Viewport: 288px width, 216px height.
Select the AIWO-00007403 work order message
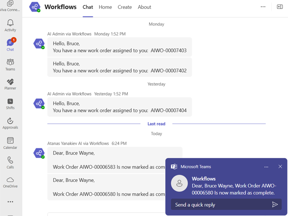(x=119, y=47)
